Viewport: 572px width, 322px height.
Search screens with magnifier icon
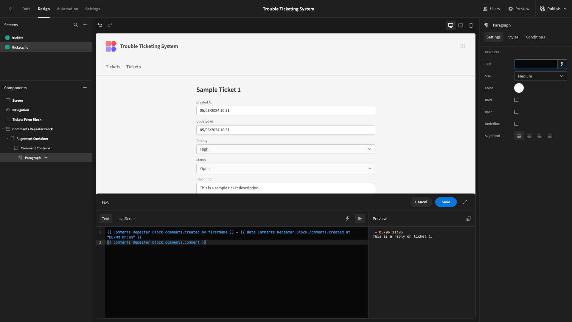(x=76, y=25)
